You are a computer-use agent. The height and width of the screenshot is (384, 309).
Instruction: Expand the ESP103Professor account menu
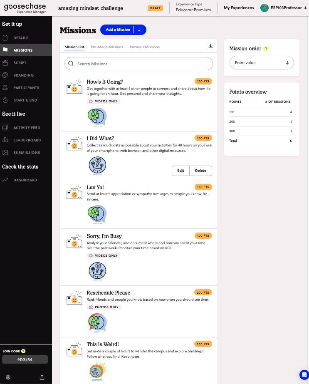tap(305, 8)
